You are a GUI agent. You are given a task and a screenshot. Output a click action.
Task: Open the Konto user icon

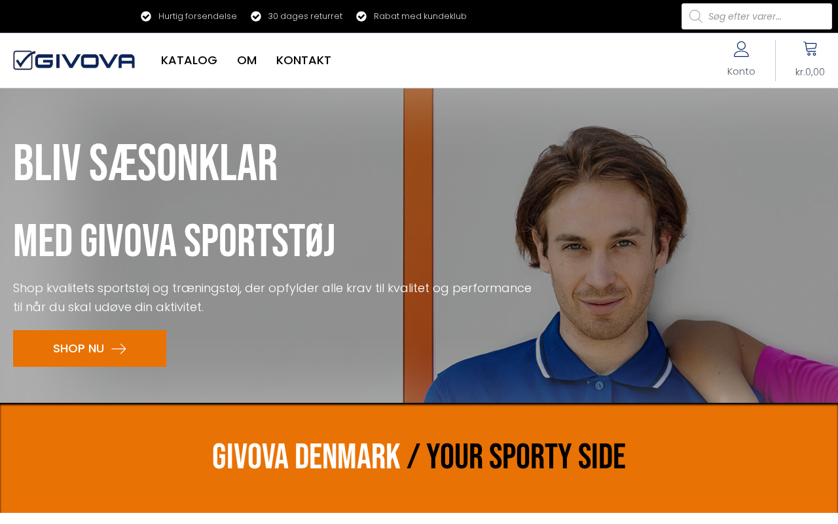click(x=741, y=49)
